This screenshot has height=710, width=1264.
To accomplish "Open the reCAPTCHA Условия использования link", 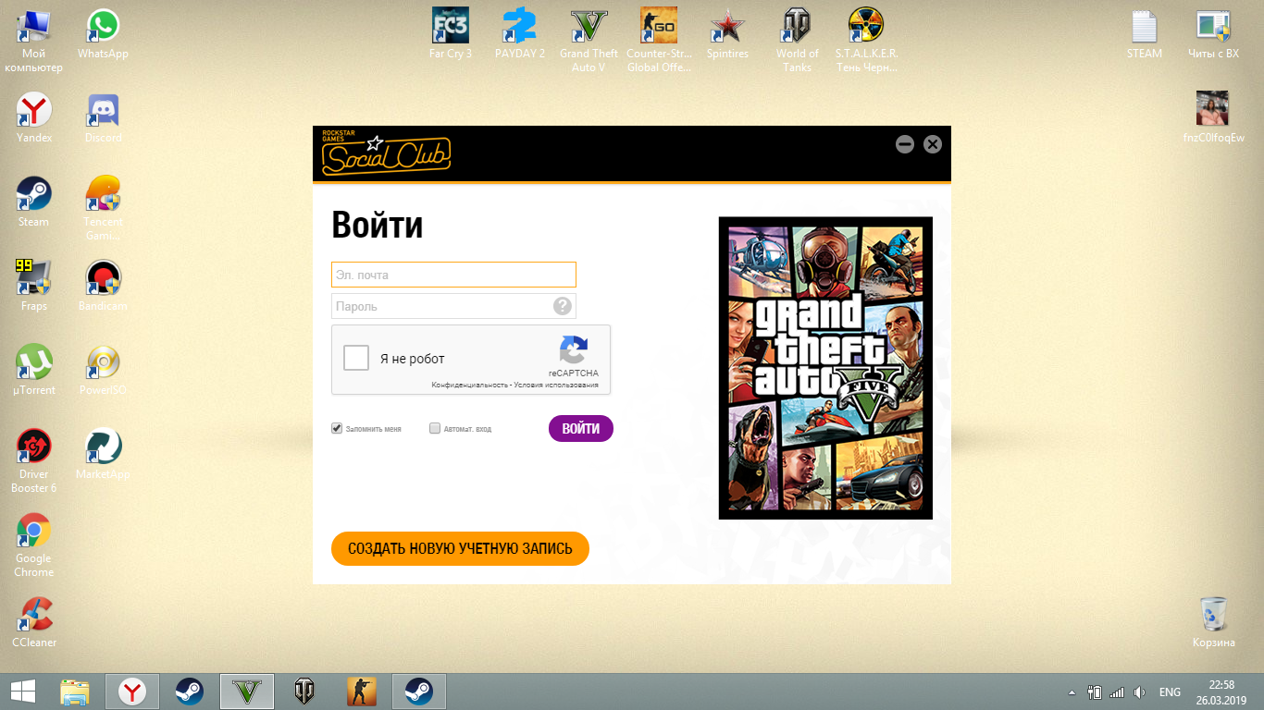I will 556,385.
